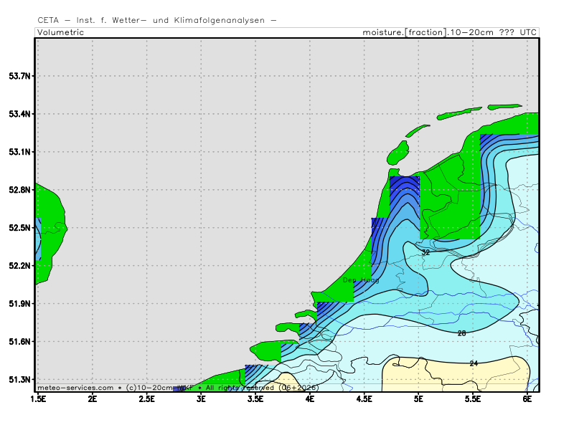Screen dimensions: 574x430
Task: Click the 52.5N latitude axis label
Action: click(19, 228)
